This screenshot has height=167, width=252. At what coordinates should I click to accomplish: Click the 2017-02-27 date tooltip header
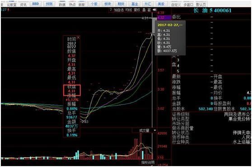[x=170, y=25]
